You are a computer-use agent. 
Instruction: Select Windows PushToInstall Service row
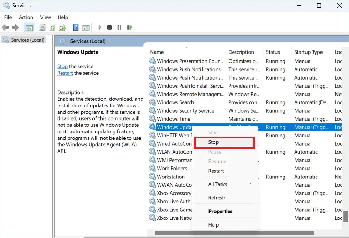[245, 86]
